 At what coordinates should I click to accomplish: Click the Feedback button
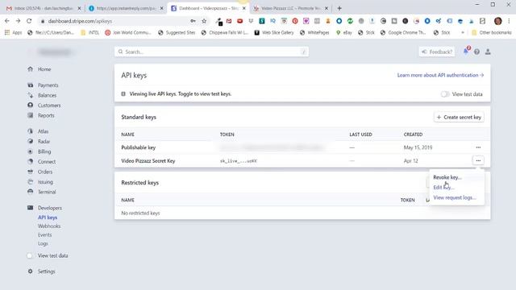(x=437, y=52)
